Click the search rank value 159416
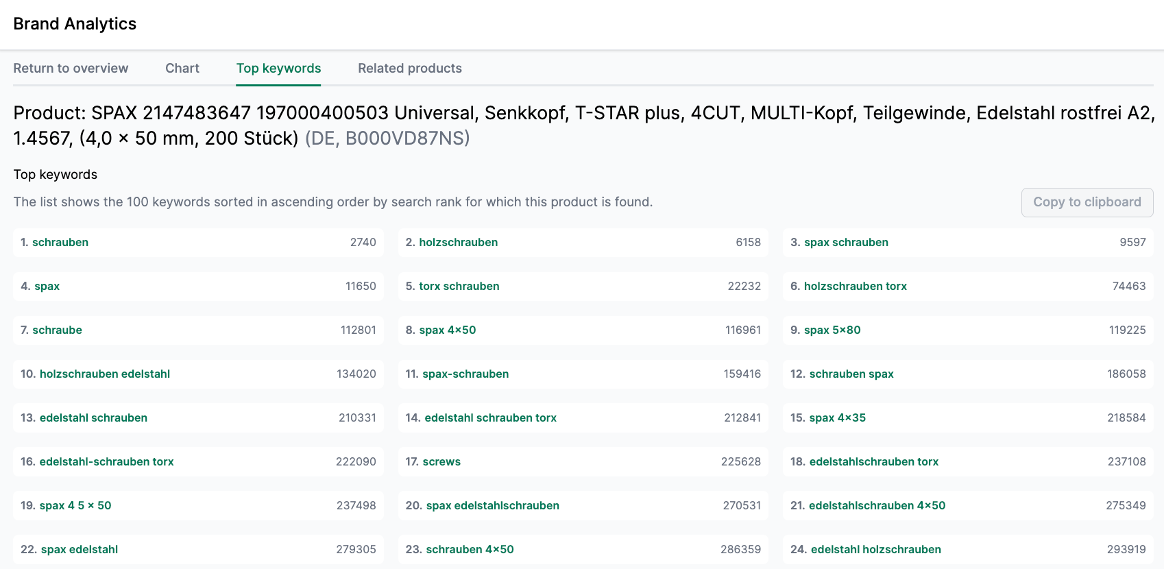Viewport: 1164px width, 569px height. point(742,374)
